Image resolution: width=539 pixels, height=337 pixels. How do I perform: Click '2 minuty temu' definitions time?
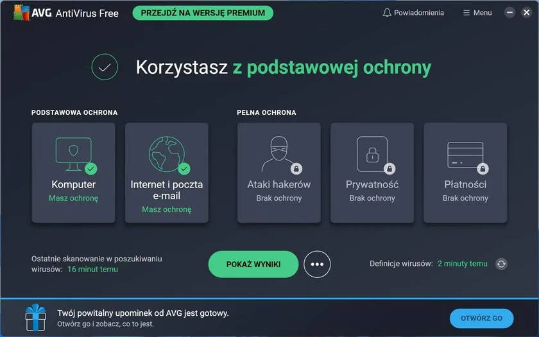pyautogui.click(x=463, y=264)
